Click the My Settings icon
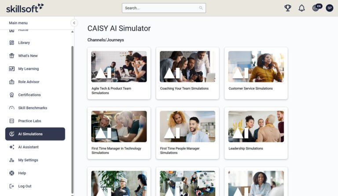The height and width of the screenshot is (196, 338). point(11,160)
